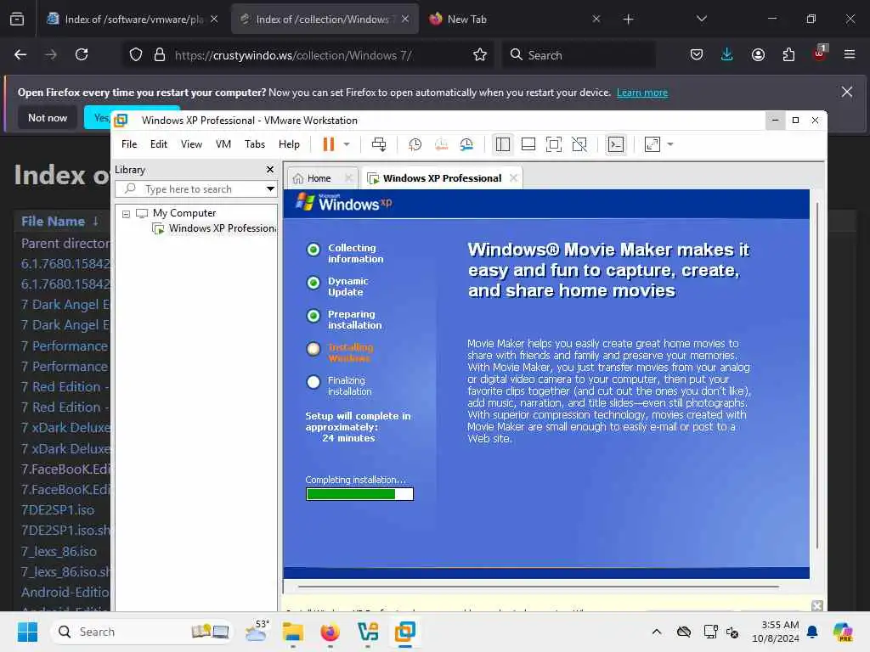Bookmark this page with the star icon
Screen dimensions: 870x652
(480, 54)
